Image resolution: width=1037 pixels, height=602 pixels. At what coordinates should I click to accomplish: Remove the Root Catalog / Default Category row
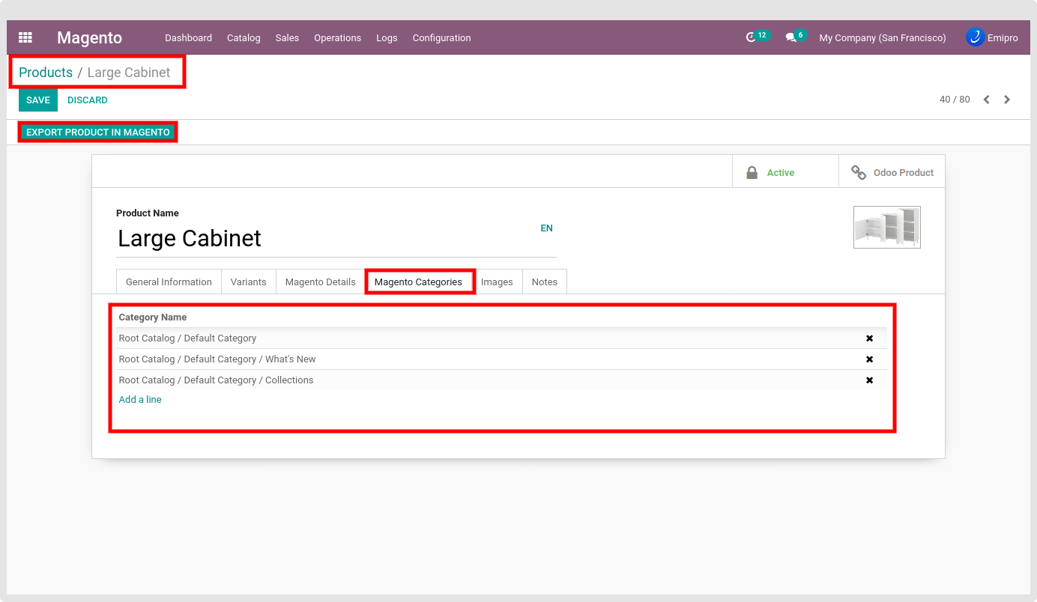(870, 338)
